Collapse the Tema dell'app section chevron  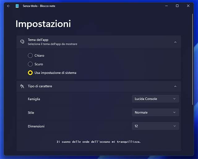(175, 42)
